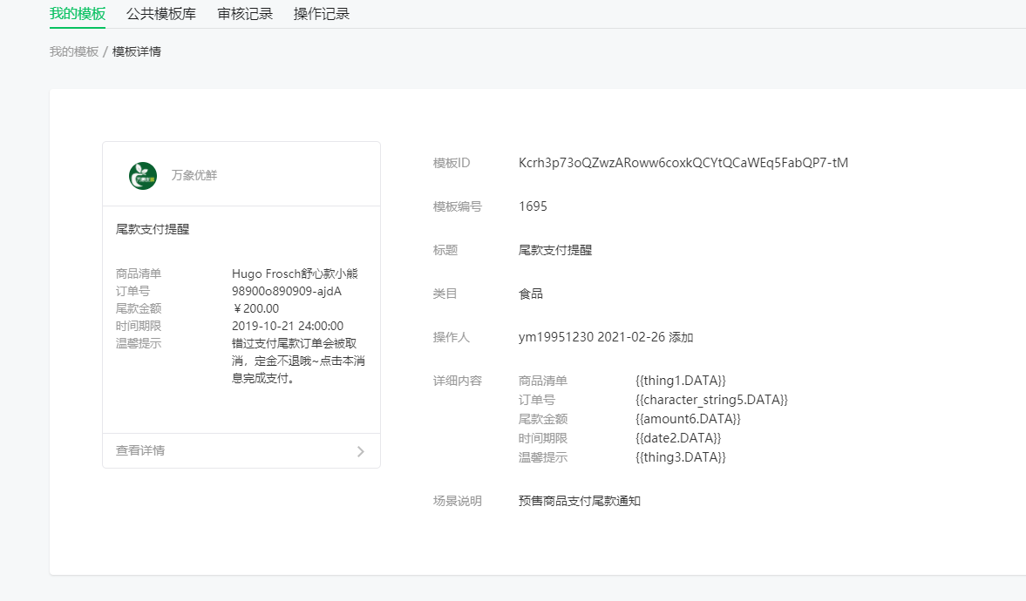Open the 我的模板 tab
Viewport: 1026px width, 601px height.
pyautogui.click(x=78, y=14)
